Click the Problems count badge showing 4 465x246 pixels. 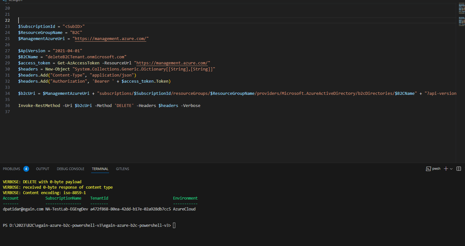coord(26,169)
